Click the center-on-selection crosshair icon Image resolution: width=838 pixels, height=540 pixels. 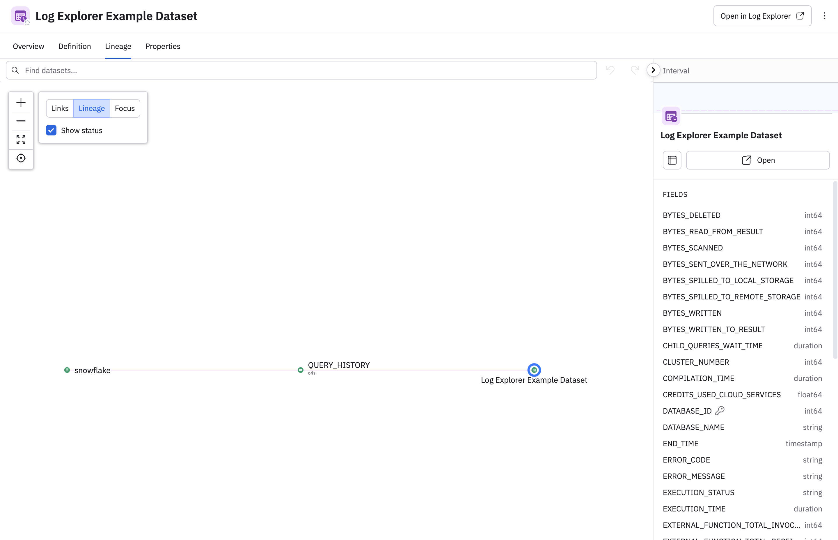coord(21,158)
